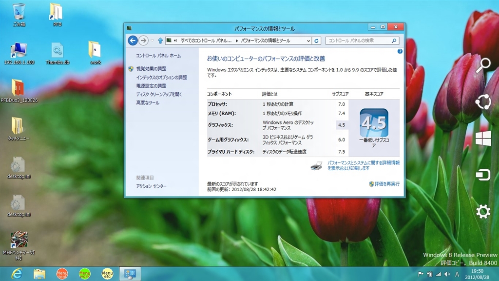This screenshot has height=281, width=499.
Task: Go up one level with up arrow
Action: pyautogui.click(x=160, y=40)
